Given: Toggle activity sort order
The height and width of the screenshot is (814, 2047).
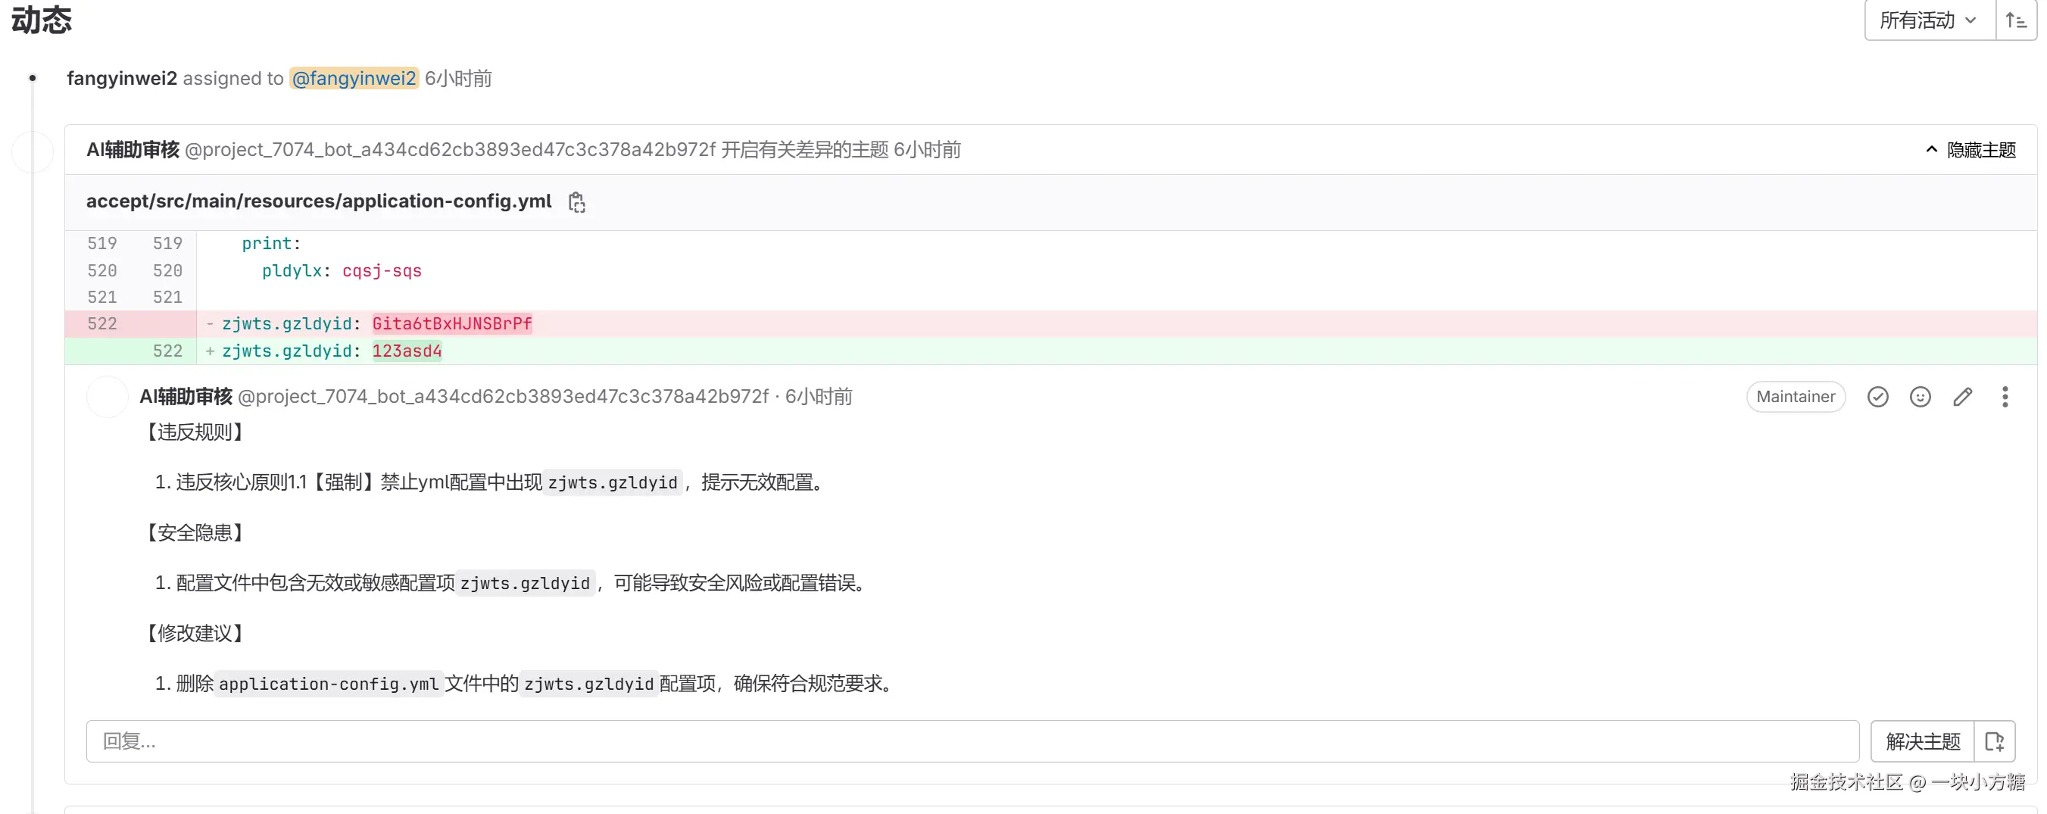Looking at the screenshot, I should tap(2016, 20).
